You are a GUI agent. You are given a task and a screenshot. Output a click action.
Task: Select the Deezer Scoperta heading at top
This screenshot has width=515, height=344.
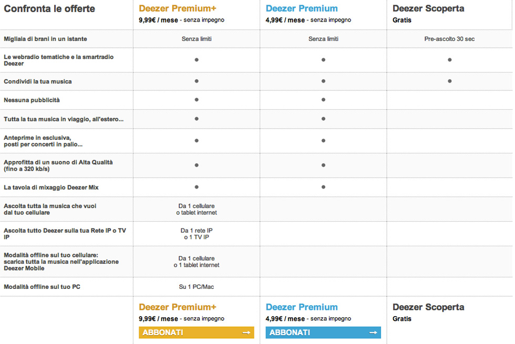(428, 8)
